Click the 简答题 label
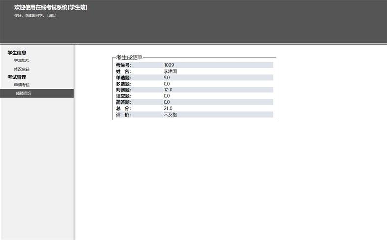This screenshot has height=240, width=387. pos(124,102)
